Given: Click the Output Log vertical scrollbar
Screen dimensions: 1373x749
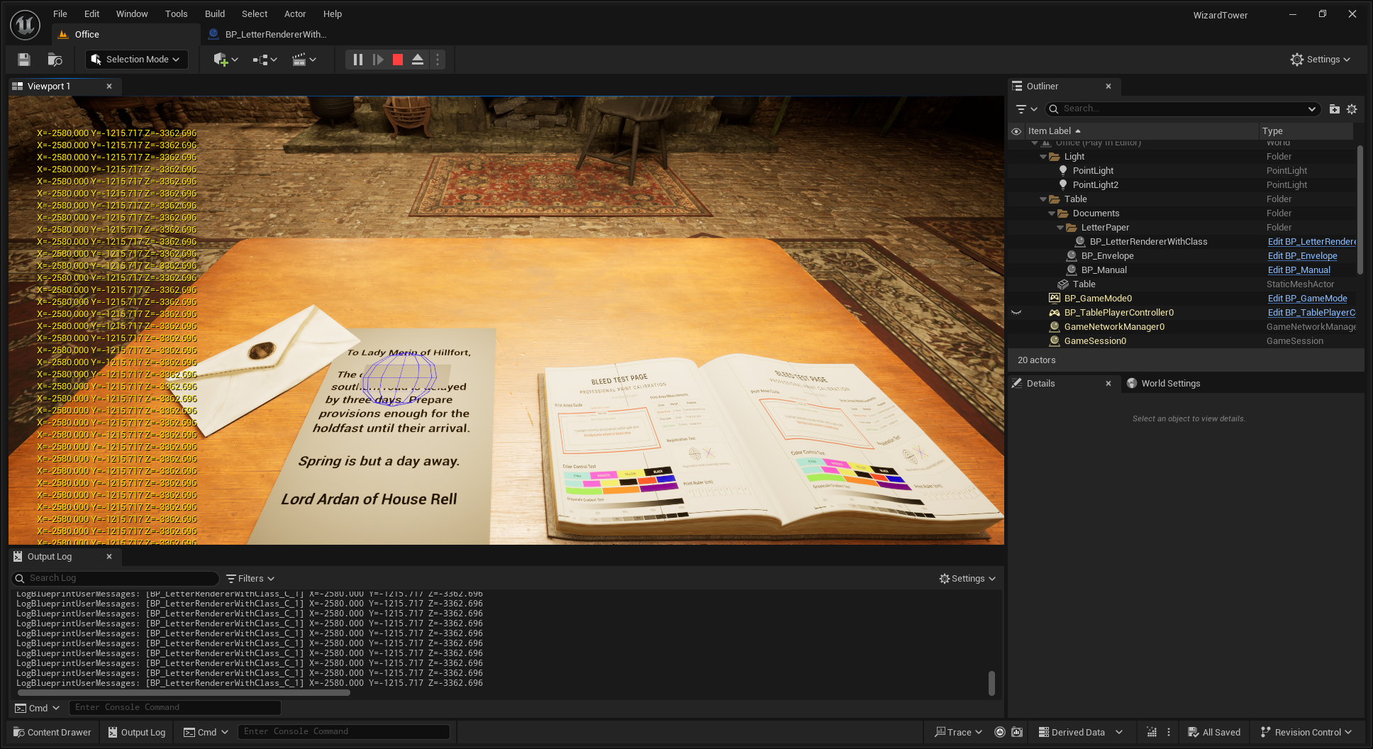Looking at the screenshot, I should click(x=991, y=683).
